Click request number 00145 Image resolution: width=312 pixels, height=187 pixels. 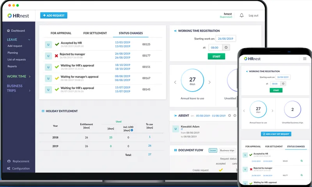pyautogui.click(x=146, y=90)
